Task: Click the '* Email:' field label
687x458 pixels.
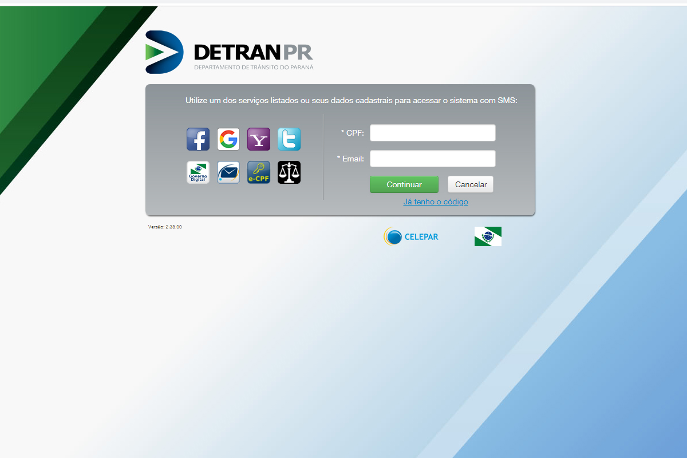Action: pyautogui.click(x=350, y=159)
